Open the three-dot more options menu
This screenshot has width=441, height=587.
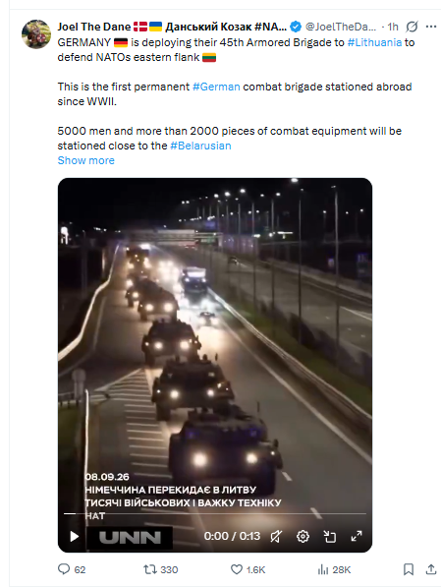click(x=431, y=27)
